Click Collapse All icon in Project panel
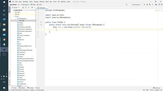The image size is (163, 91). click(29, 8)
